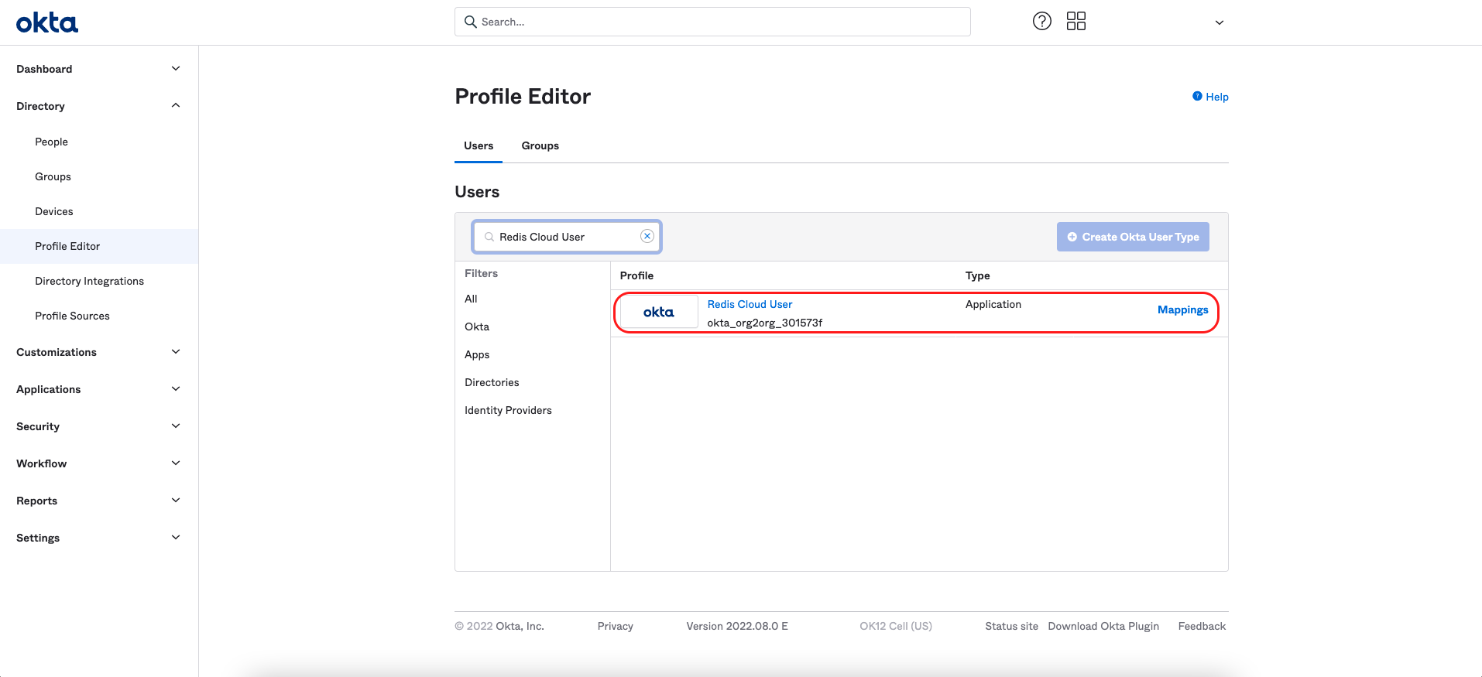Filter profiles by Identity Providers
The height and width of the screenshot is (677, 1482).
508,411
